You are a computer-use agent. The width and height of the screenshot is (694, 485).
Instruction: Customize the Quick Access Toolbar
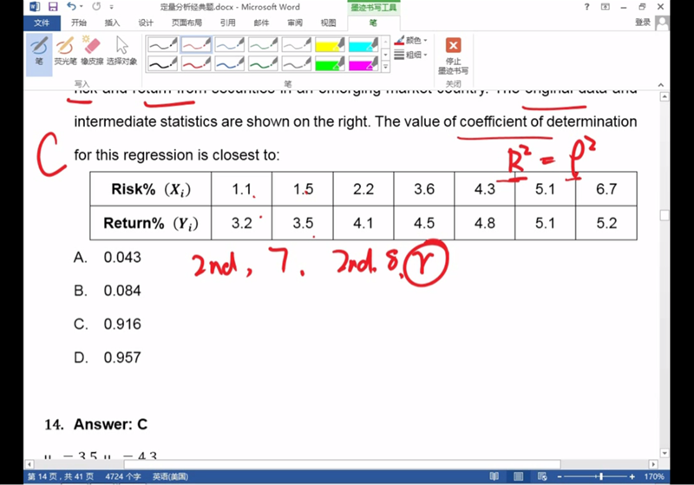pos(112,7)
